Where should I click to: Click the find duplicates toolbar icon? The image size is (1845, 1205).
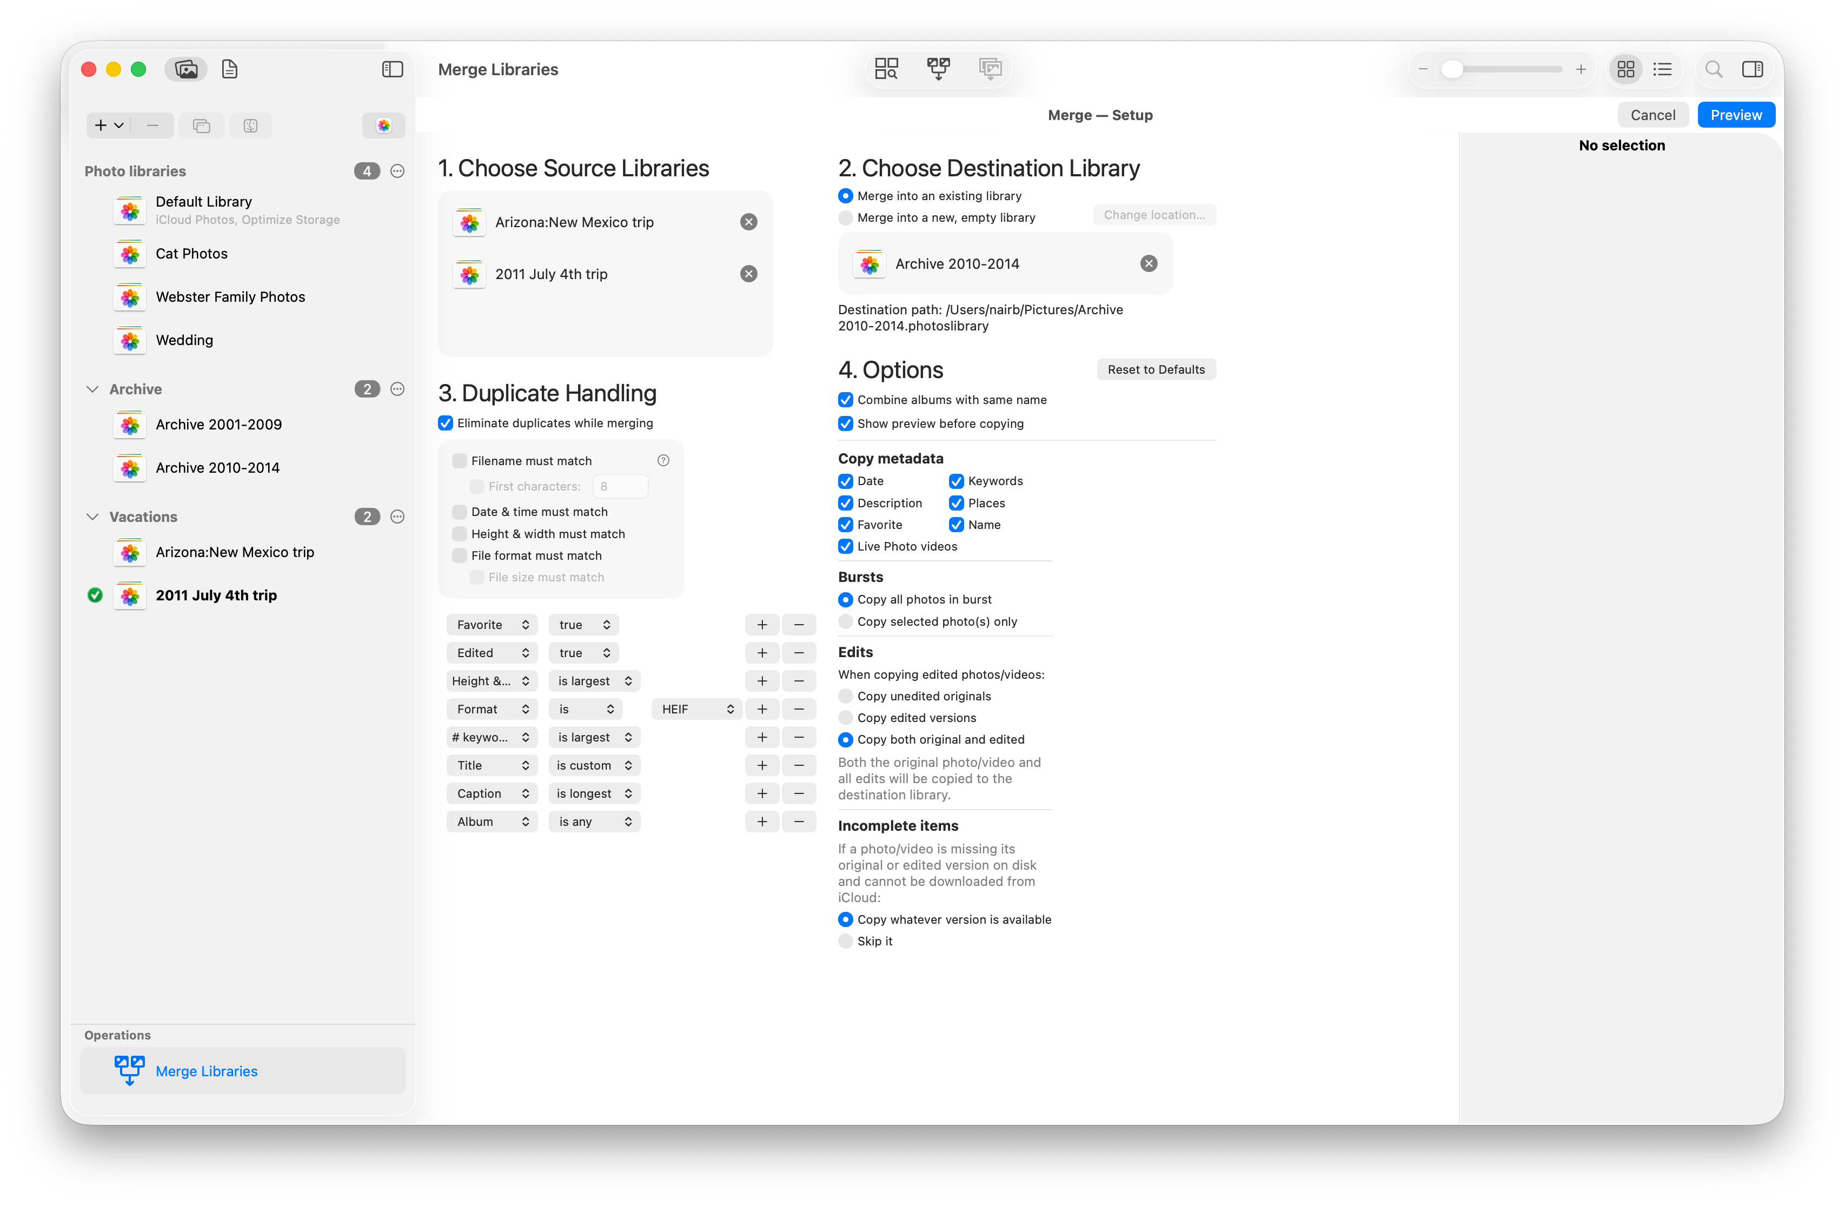pos(886,69)
